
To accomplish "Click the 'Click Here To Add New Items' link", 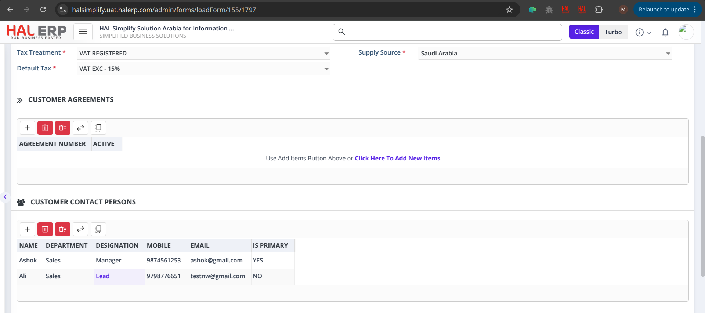I will point(397,159).
